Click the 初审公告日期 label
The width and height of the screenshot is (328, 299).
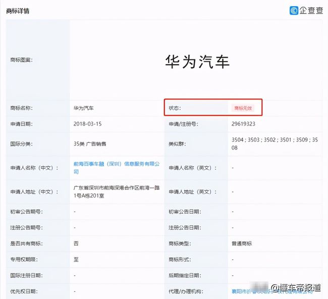click(x=185, y=212)
